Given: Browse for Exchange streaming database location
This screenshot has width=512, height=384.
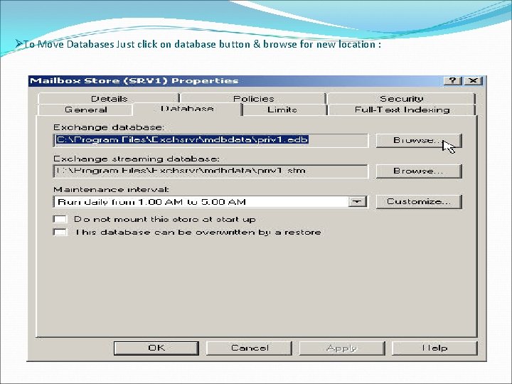Looking at the screenshot, I should pos(419,171).
